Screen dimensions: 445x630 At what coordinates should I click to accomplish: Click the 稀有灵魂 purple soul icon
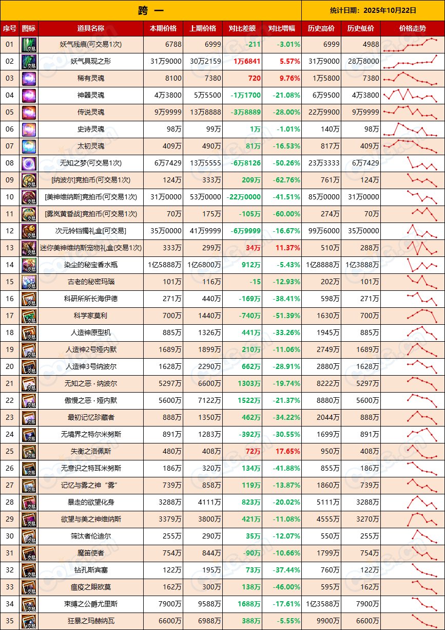(29, 79)
